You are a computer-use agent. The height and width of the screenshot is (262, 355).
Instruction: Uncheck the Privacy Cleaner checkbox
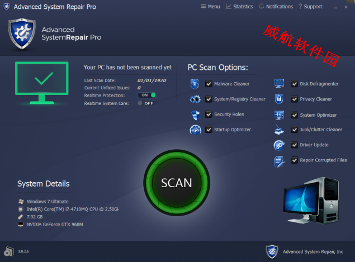[294, 99]
